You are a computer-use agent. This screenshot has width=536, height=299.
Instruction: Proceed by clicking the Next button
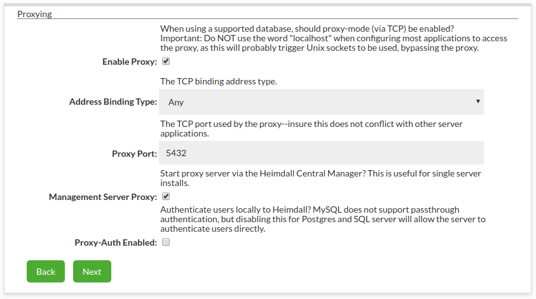click(x=92, y=272)
